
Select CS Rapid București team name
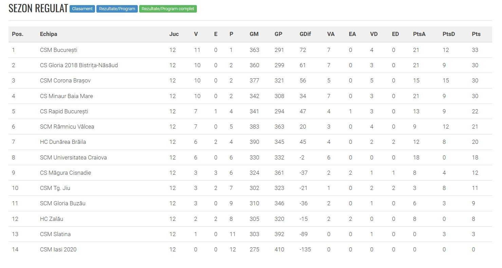coord(64,111)
